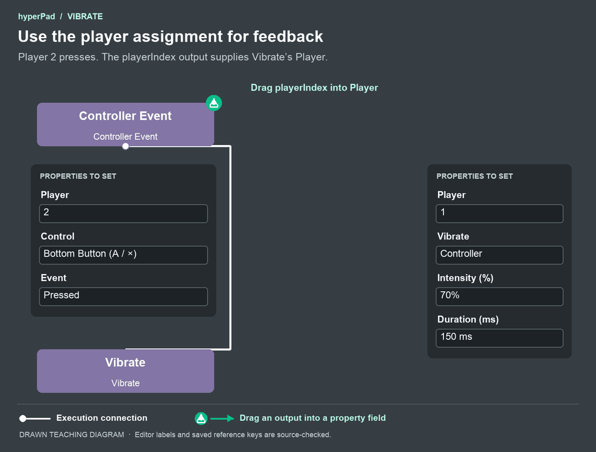Click the subtitle beginning 'Player 2 presses'

point(173,57)
